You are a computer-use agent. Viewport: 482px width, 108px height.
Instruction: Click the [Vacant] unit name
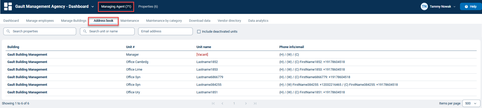pos(202,55)
